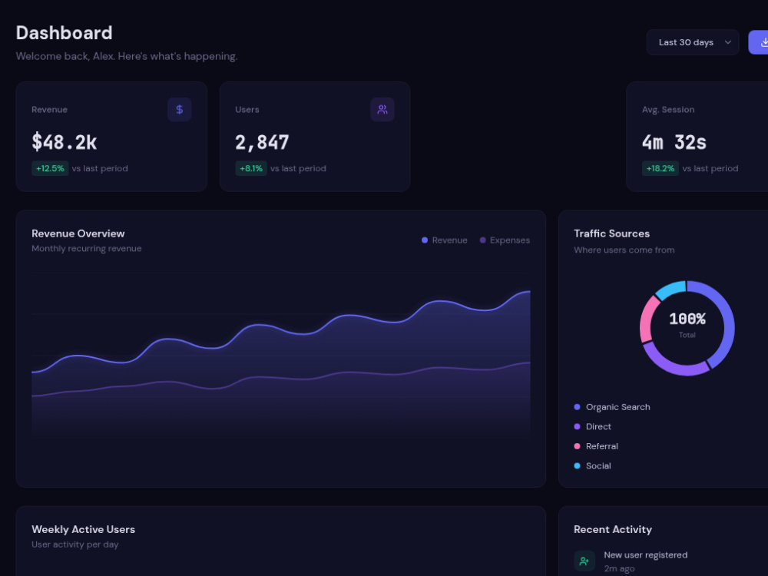Click the 2,847 users value
The height and width of the screenshot is (576, 768).
(262, 143)
